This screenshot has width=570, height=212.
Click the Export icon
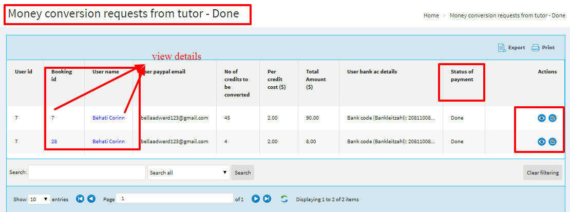point(502,48)
